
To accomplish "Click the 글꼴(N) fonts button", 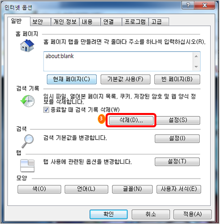I will (132, 189).
